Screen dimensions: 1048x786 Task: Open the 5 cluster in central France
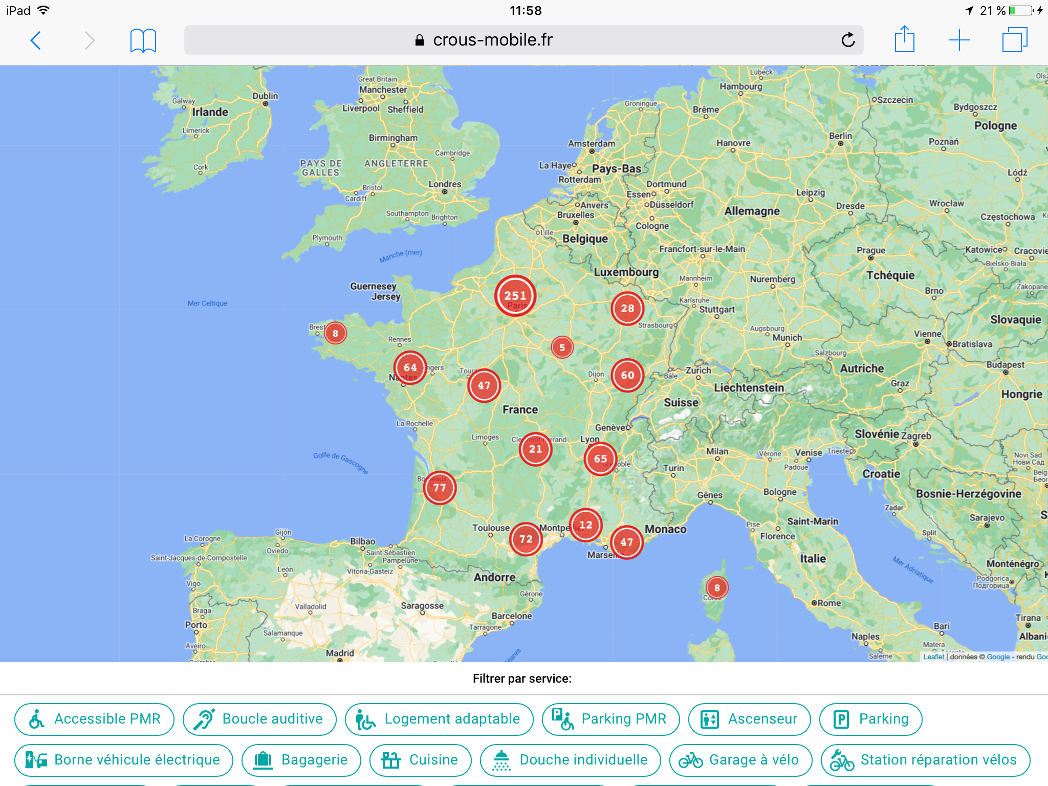[562, 347]
